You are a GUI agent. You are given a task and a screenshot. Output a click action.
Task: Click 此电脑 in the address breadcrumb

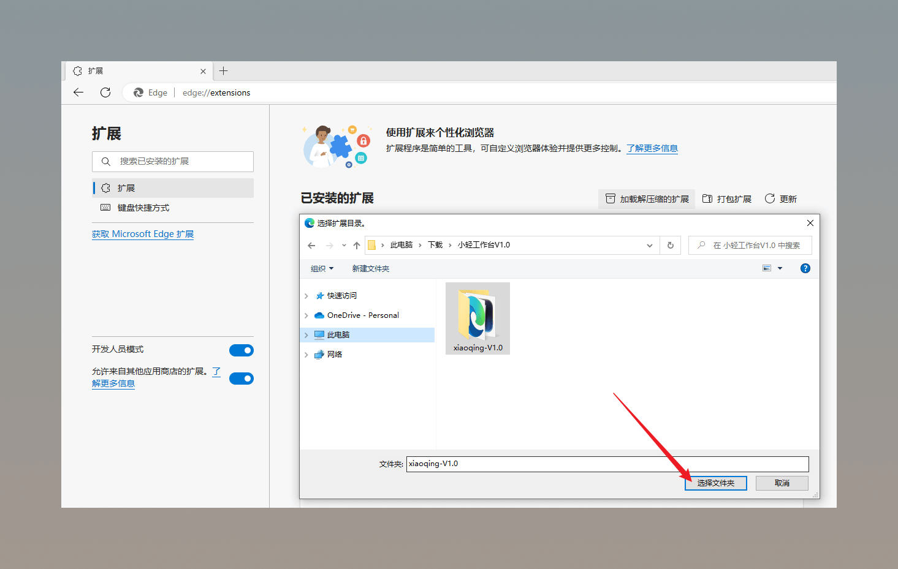coord(401,245)
